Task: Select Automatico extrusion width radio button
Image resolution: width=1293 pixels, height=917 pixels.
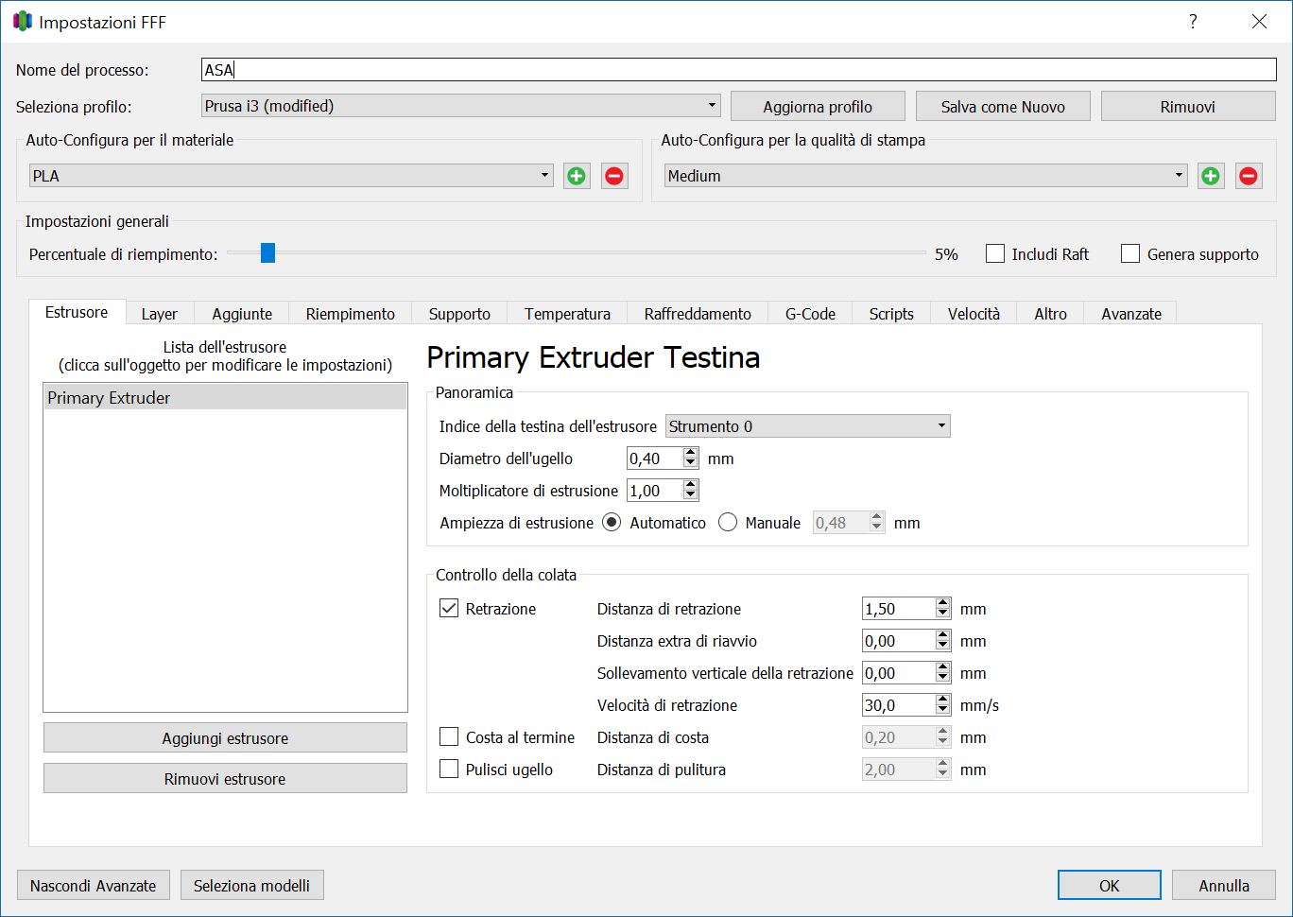Action: 612,523
